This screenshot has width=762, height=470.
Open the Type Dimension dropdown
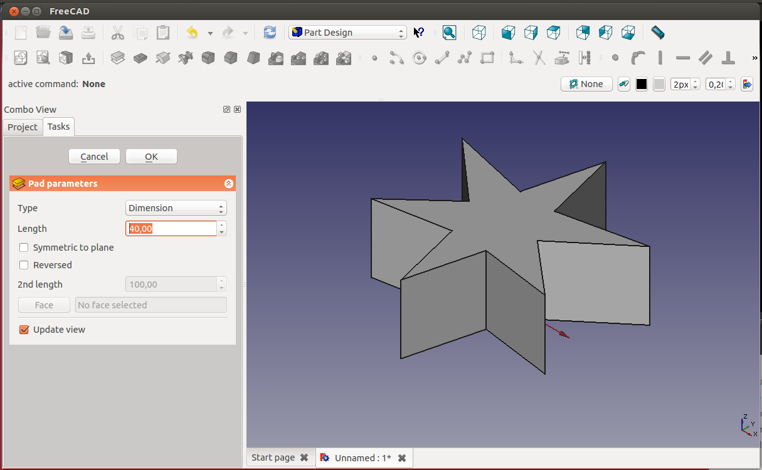pos(176,208)
